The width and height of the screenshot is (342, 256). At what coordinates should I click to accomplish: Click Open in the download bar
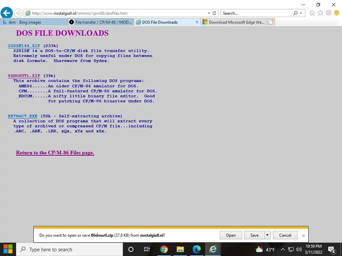pos(231,235)
